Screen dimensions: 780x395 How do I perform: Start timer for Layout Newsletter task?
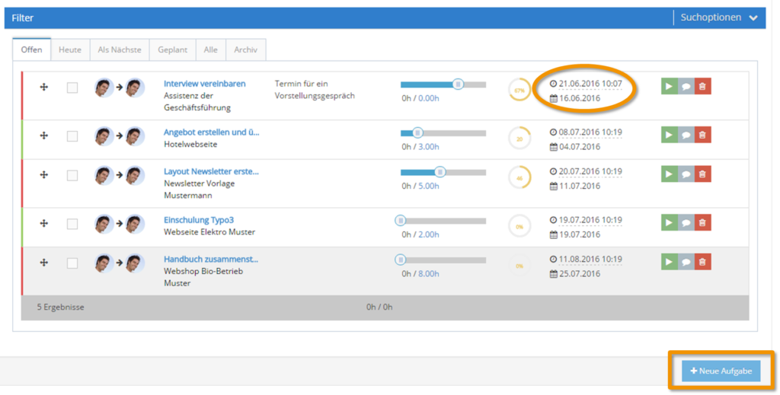[669, 174]
